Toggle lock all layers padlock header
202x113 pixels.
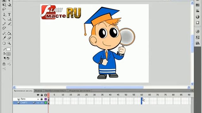(42, 95)
